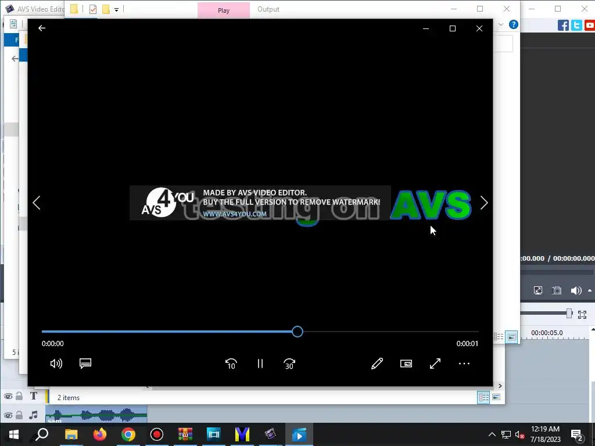Click the AVS snapshot camera icon
The image size is (595, 446).
point(556,290)
